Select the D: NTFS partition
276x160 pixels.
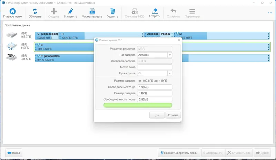point(221,36)
